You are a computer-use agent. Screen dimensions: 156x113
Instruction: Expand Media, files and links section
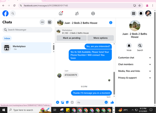click(x=134, y=71)
